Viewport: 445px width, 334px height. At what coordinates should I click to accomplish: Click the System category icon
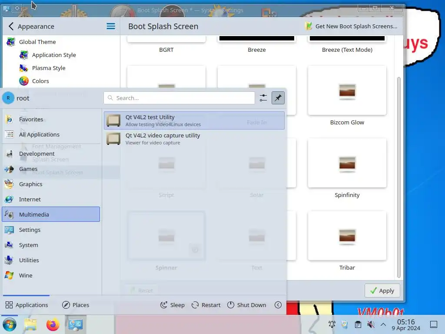(x=9, y=245)
